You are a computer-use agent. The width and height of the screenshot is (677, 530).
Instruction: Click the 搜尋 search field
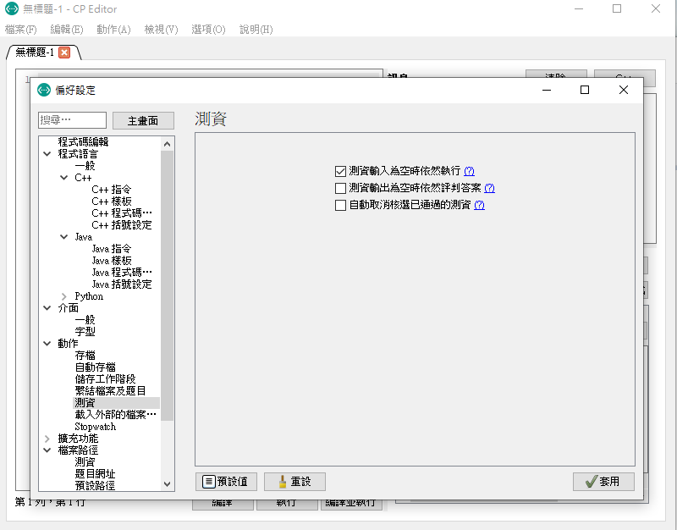tap(73, 120)
